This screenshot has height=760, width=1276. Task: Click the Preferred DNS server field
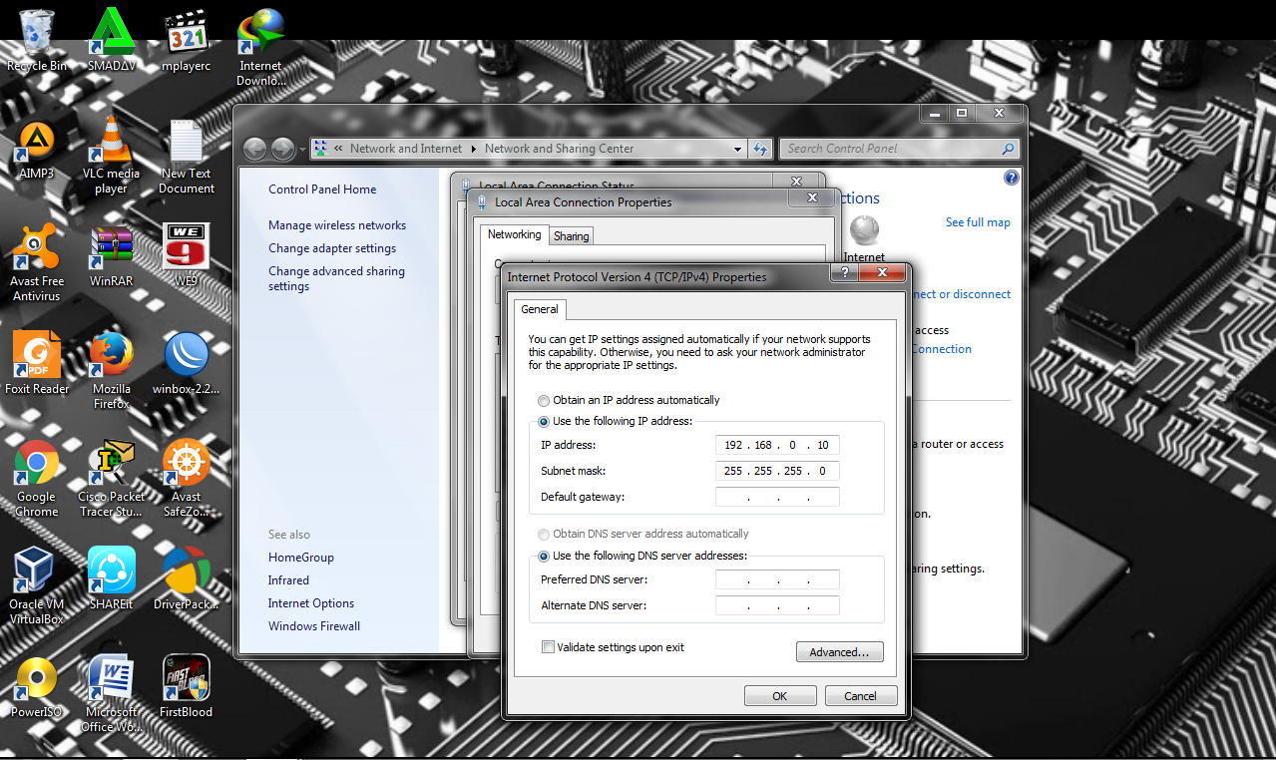tap(777, 579)
